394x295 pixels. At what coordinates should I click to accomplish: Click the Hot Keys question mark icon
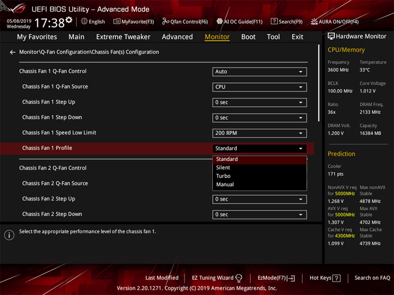337,278
